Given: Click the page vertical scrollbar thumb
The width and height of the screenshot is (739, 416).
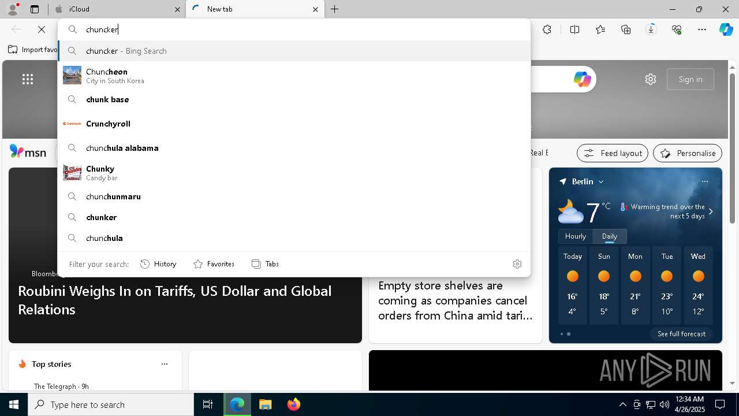Looking at the screenshot, I should [x=732, y=148].
